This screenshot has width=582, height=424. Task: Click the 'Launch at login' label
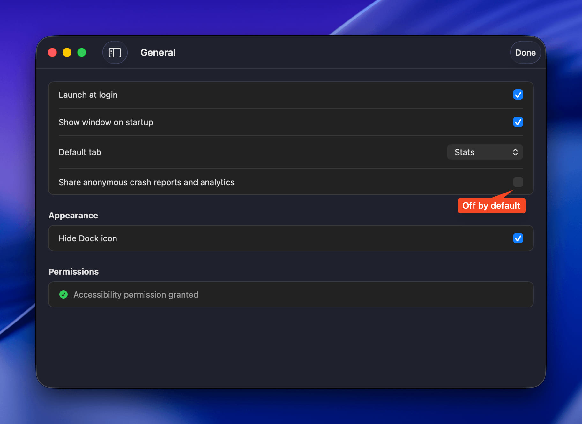(88, 95)
